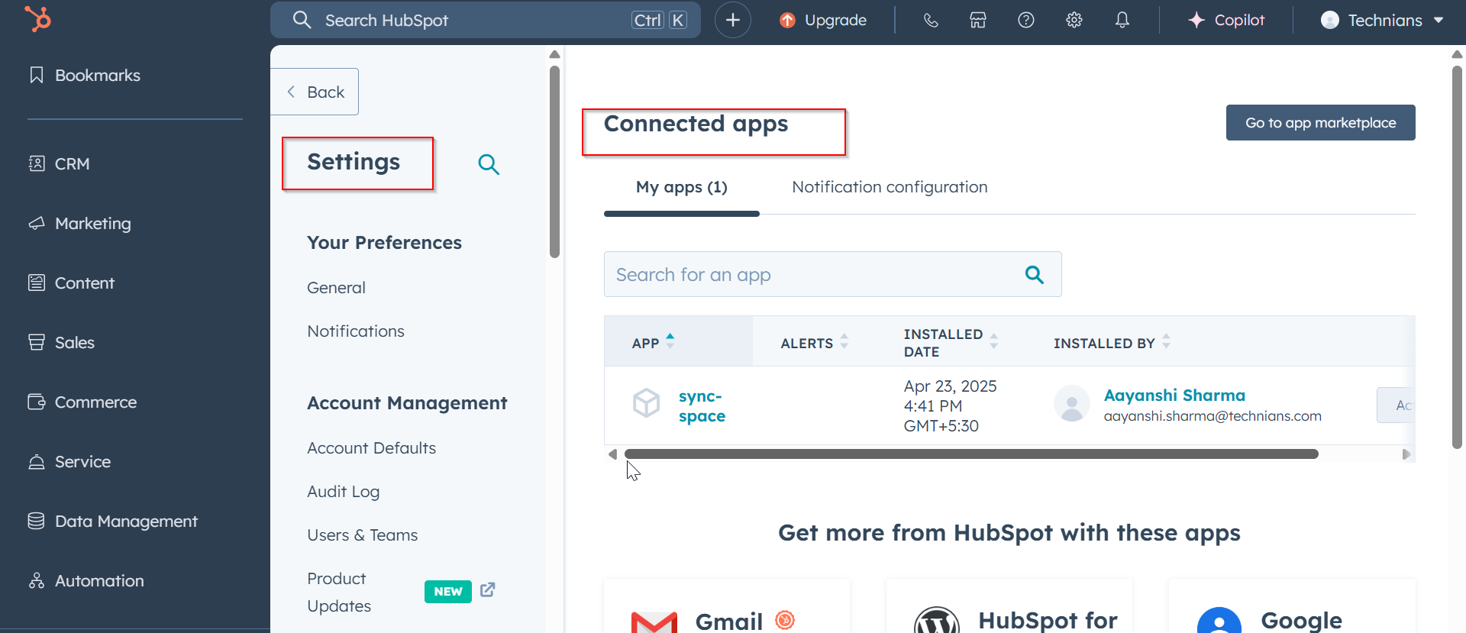1466x633 pixels.
Task: Sort by ALERTS column
Action: point(814,343)
